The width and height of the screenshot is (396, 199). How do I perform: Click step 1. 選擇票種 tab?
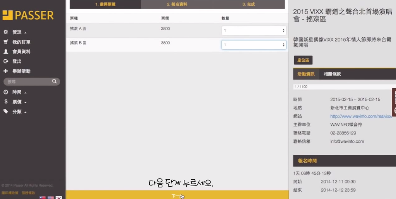105,4
